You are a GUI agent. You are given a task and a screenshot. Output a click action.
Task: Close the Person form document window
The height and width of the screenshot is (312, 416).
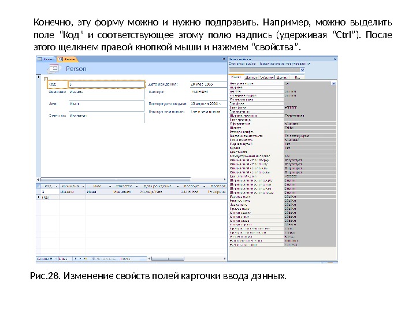click(x=224, y=59)
